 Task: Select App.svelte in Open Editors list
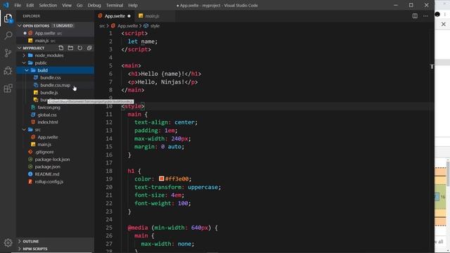55,33
